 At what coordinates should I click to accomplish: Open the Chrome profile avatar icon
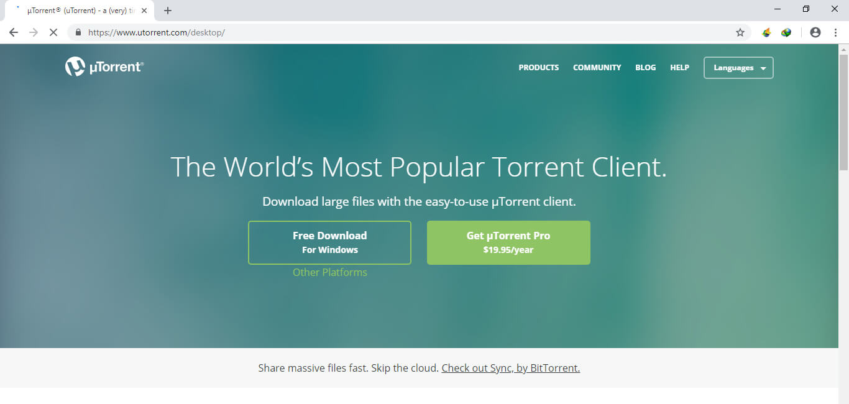point(815,32)
